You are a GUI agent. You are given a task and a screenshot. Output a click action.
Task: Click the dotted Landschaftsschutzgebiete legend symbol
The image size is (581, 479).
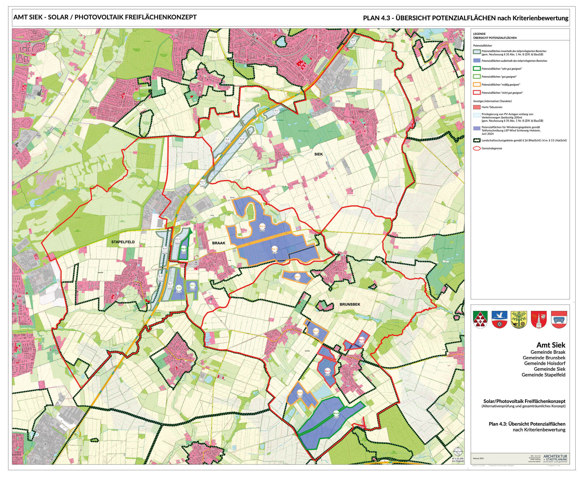click(x=477, y=140)
